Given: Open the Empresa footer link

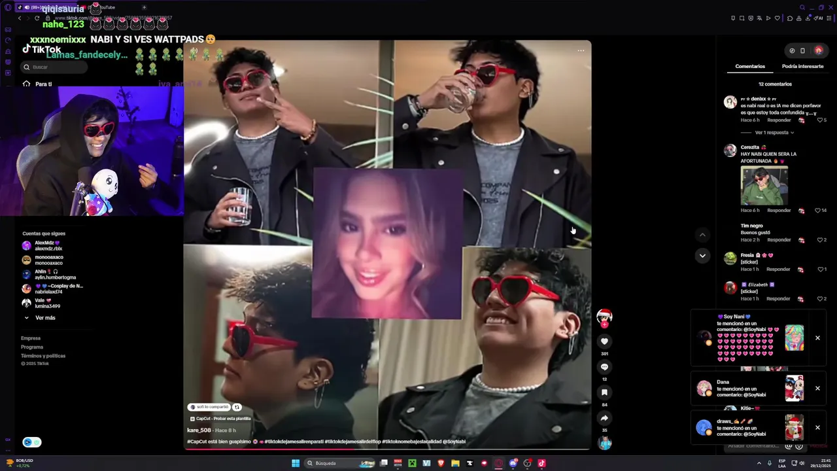Looking at the screenshot, I should click(31, 338).
